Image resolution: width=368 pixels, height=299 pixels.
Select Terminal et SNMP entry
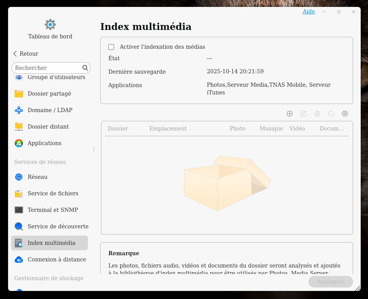click(53, 210)
